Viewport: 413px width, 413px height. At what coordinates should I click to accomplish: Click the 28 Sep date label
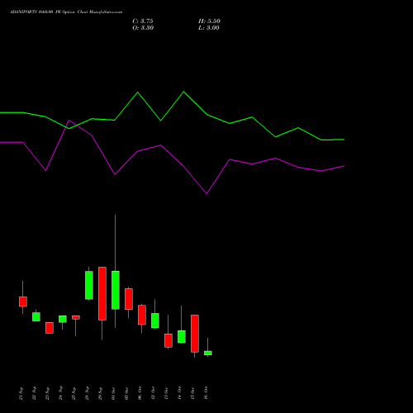tap(88, 393)
